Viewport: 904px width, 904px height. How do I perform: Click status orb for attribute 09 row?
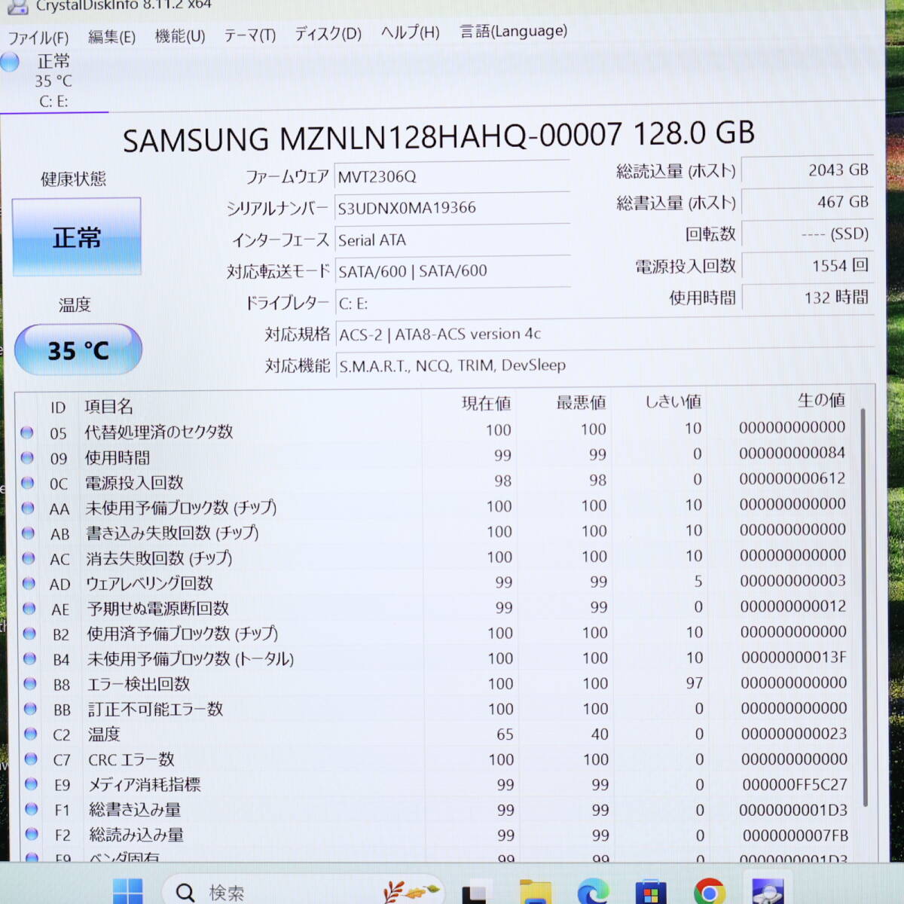[27, 457]
